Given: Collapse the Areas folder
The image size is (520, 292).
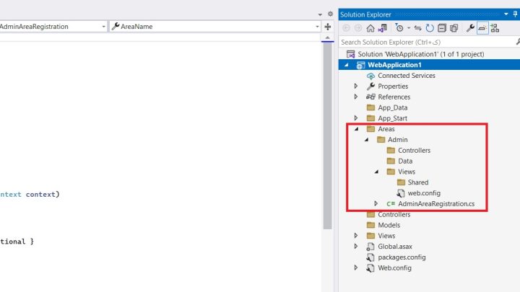Looking at the screenshot, I should pos(356,129).
